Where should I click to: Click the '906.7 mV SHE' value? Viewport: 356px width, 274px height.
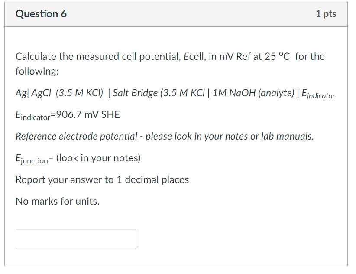click(x=88, y=114)
